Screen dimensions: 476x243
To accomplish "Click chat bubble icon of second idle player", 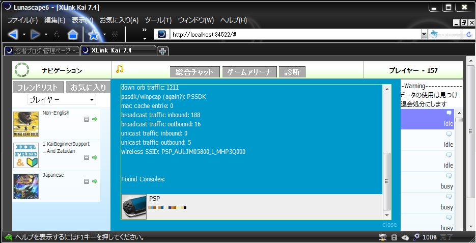I will point(449,134).
